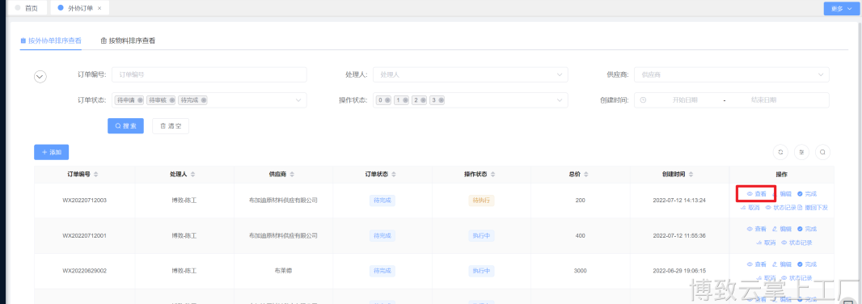Viewport: 862px width, 304px height.
Task: Sort by 操作状态 column arrows
Action: coord(493,175)
